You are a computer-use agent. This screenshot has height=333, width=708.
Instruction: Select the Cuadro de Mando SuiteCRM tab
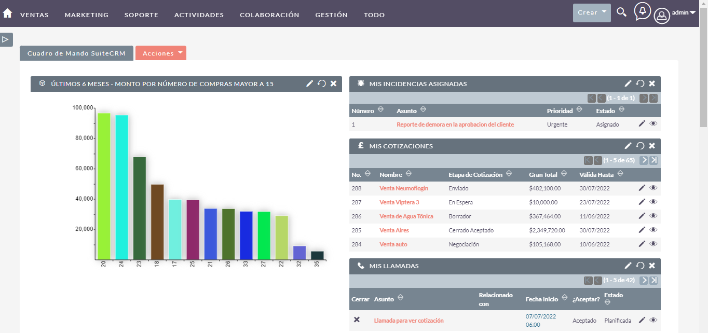76,53
